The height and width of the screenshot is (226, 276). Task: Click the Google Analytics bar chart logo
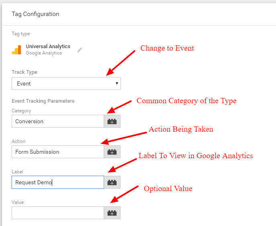pos(16,50)
